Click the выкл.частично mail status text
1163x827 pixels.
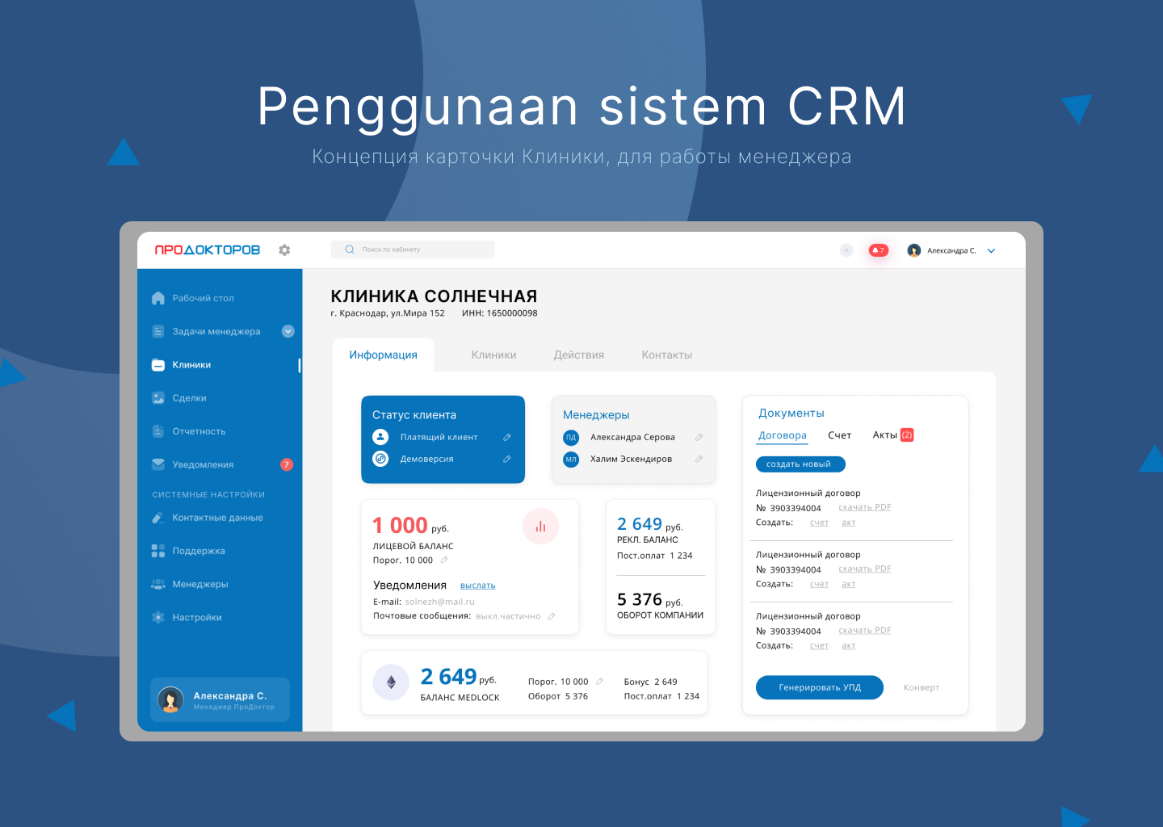point(509,616)
